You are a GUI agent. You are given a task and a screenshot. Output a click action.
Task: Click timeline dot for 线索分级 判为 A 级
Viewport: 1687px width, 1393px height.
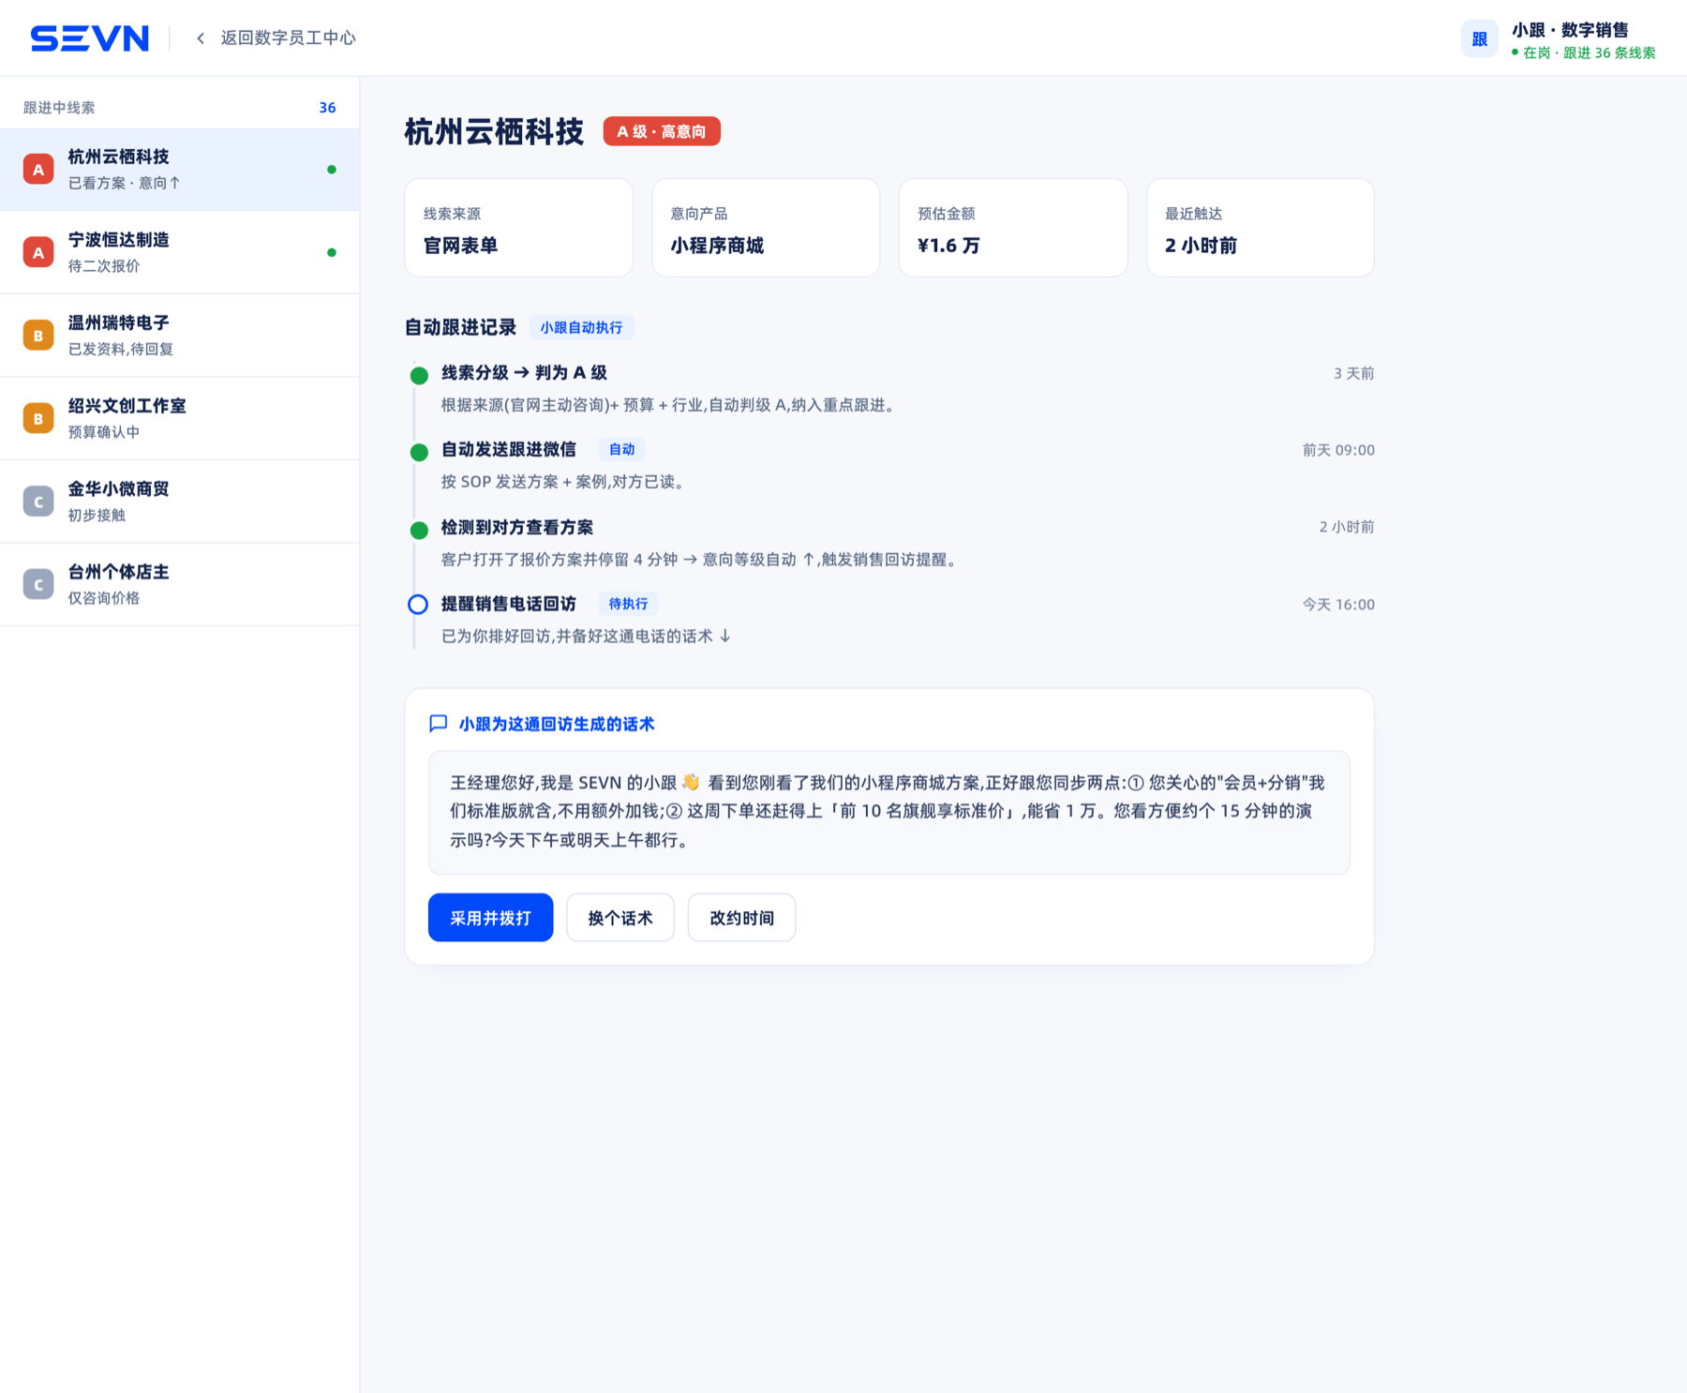(419, 376)
